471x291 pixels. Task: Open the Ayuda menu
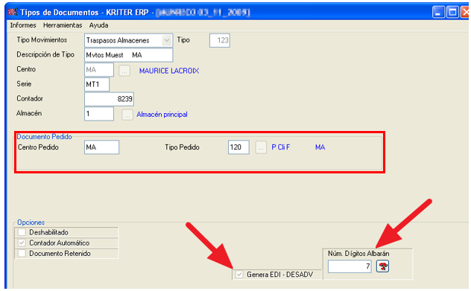click(98, 25)
